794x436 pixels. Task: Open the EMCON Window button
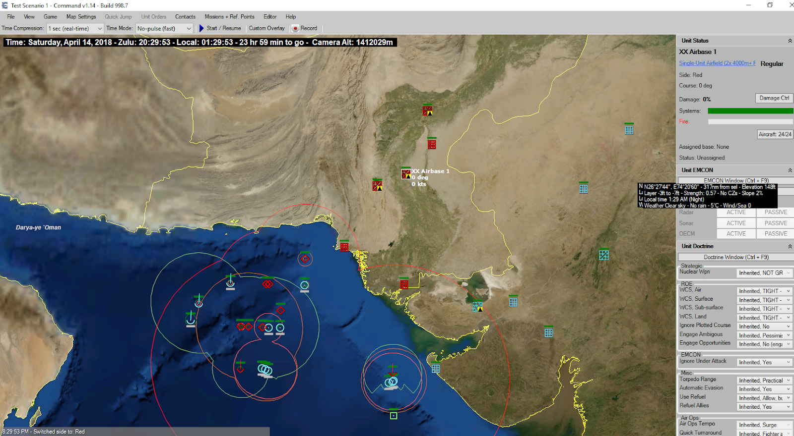[x=736, y=180]
